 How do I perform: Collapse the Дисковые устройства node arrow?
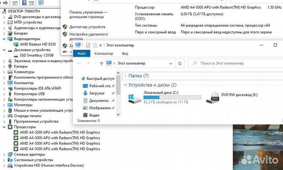[4, 50]
